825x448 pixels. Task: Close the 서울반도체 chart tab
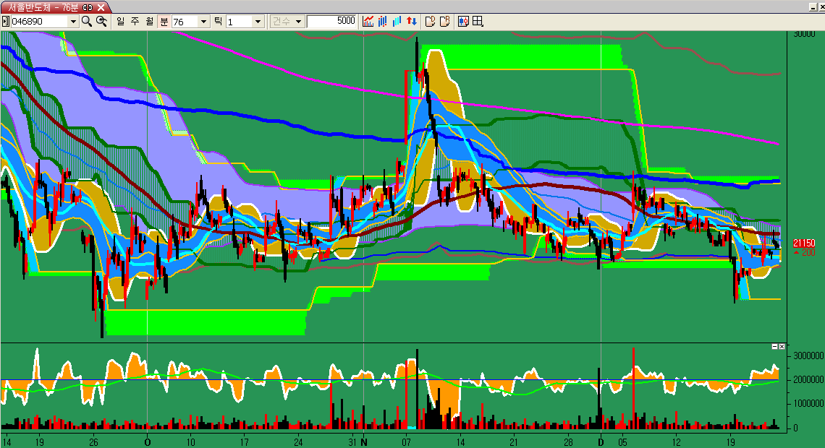(x=99, y=7)
